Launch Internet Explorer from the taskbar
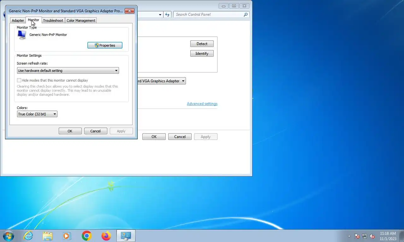 coord(28,236)
